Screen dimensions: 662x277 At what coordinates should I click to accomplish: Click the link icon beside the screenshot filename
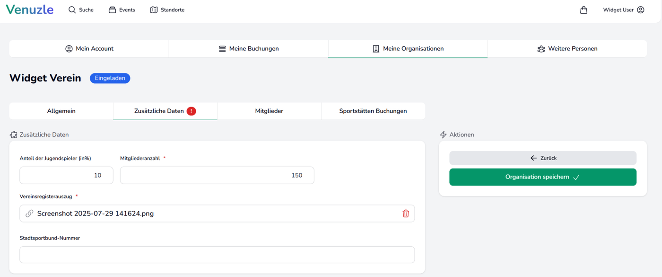(29, 214)
